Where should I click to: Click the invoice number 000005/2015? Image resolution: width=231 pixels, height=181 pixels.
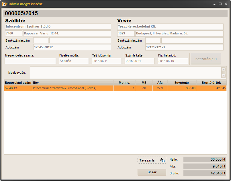[21, 13]
